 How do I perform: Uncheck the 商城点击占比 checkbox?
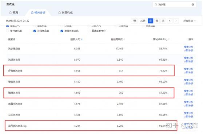tap(62, 31)
